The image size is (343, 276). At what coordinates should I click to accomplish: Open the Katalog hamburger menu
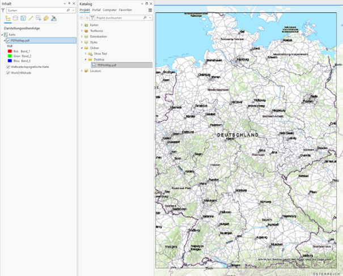click(150, 10)
